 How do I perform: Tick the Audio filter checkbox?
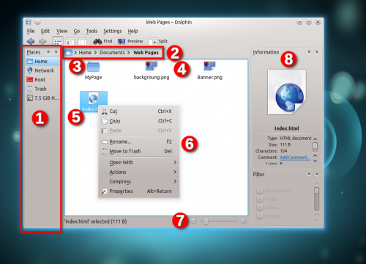(x=260, y=199)
